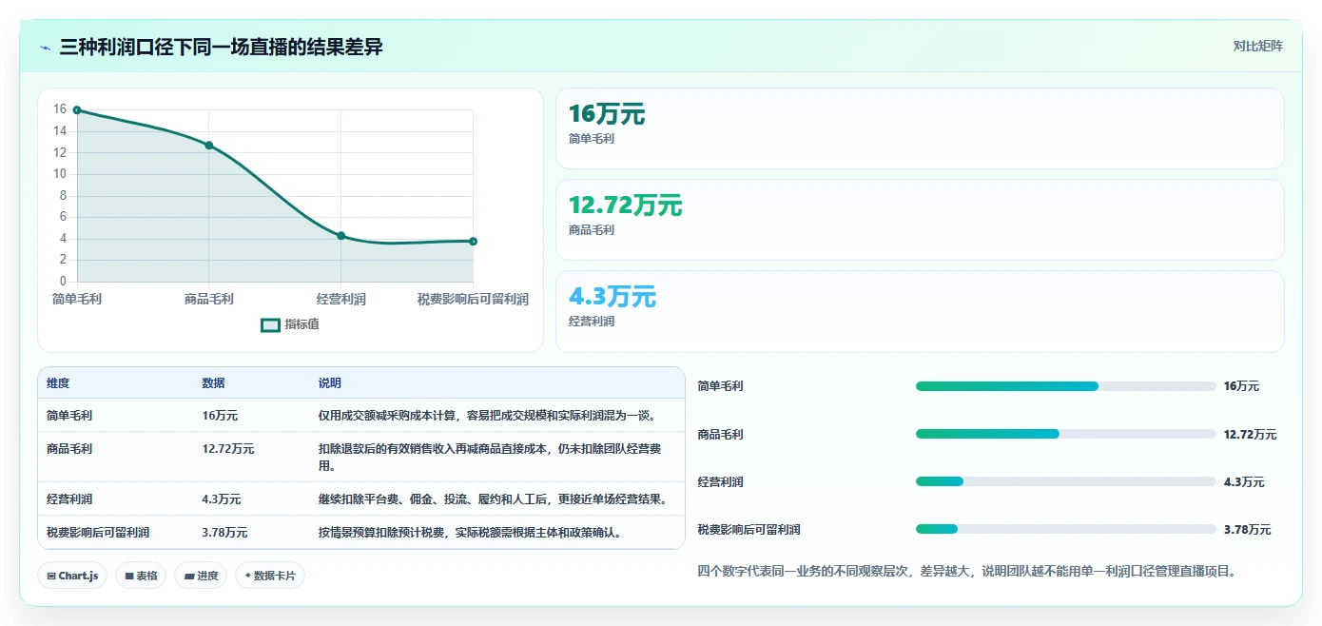Click the description starting 按情景预算扣除预计税费
This screenshot has width=1322, height=626.
click(x=471, y=533)
